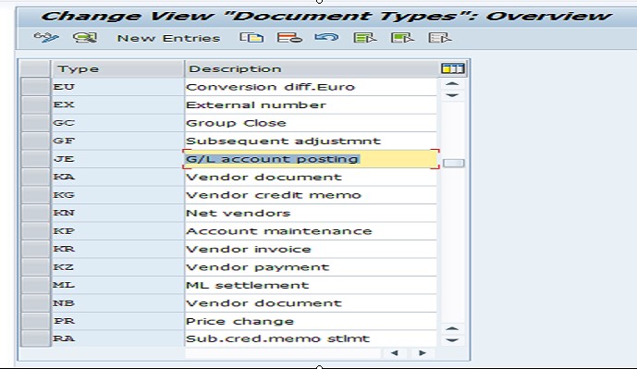This screenshot has width=637, height=369.
Task: Click the 'External number' description cell
Action: pyautogui.click(x=311, y=105)
